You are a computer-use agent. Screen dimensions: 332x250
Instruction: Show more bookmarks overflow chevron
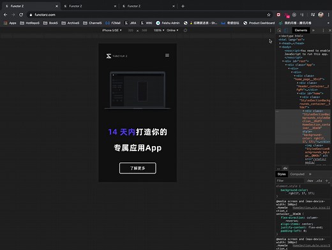click(x=328, y=23)
